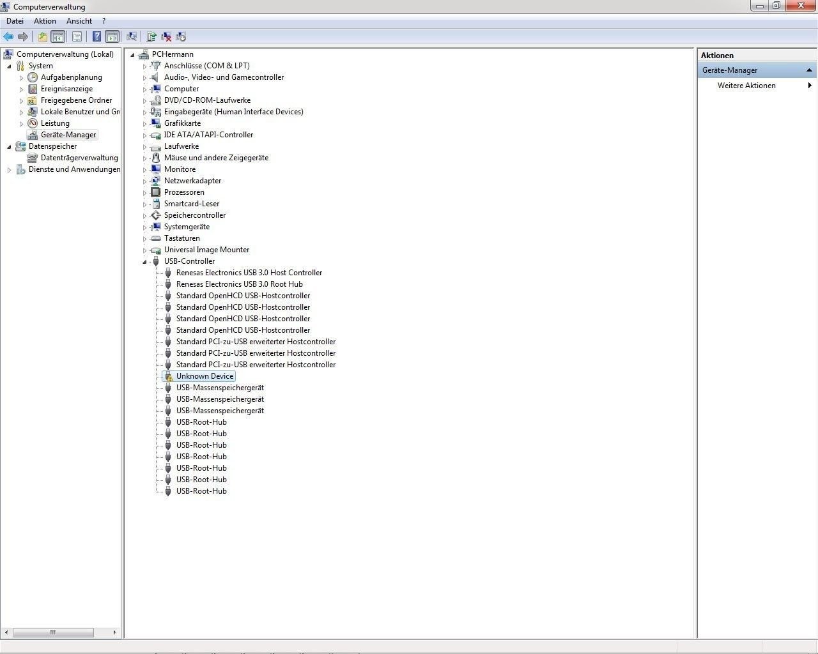
Task: Click the update driver software icon
Action: point(151,37)
